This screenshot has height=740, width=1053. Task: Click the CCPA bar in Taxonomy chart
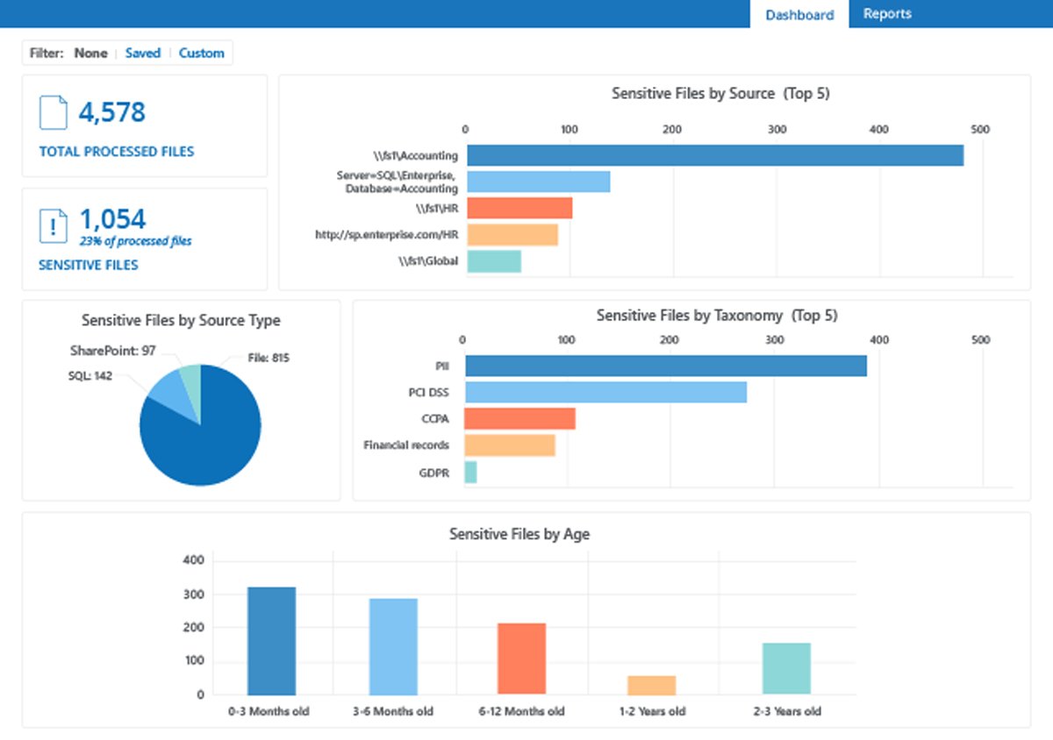pyautogui.click(x=518, y=416)
